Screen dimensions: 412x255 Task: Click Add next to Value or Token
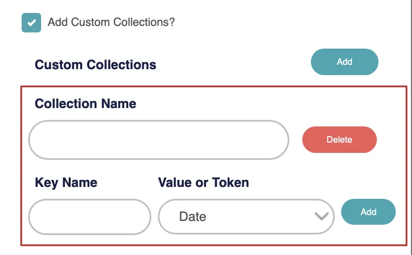(368, 212)
